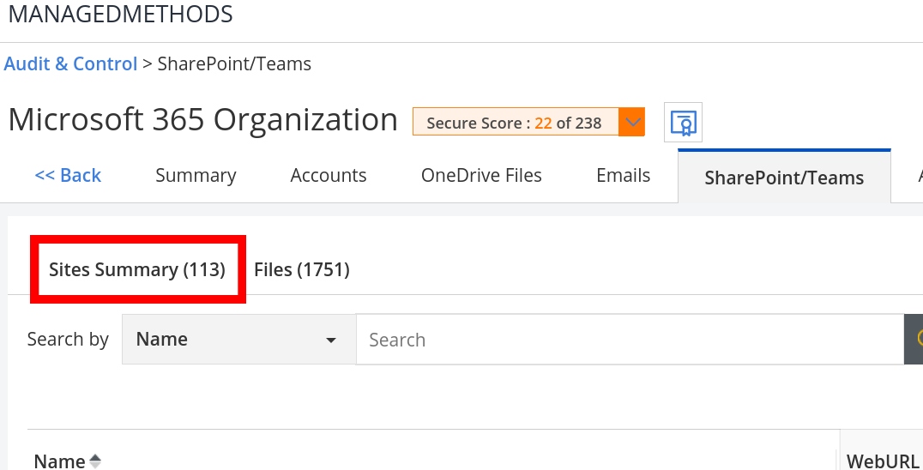This screenshot has width=923, height=470.
Task: Click the << Back link
Action: point(68,176)
